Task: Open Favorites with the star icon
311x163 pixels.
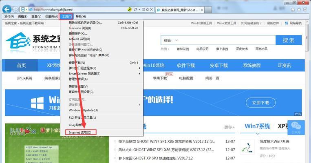Action: point(299,9)
